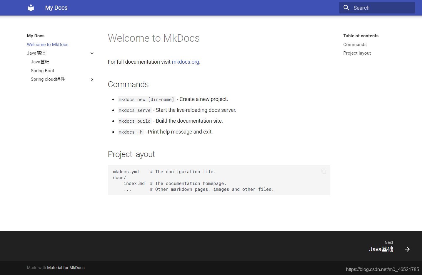
Task: Click the Commands section heading
Action: tap(128, 85)
